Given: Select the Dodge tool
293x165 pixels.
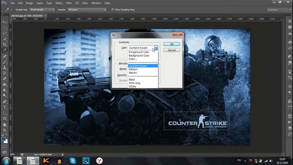Looking at the screenshot, I should pyautogui.click(x=5, y=96).
